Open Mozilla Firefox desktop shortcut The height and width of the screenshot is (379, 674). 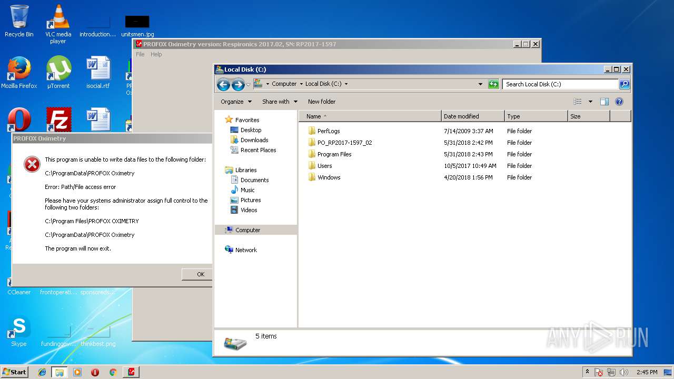19,72
